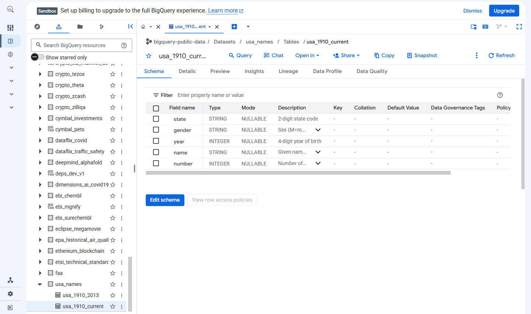Open more actions for usa_names dataset
This screenshot has height=314, width=531.
121,284
